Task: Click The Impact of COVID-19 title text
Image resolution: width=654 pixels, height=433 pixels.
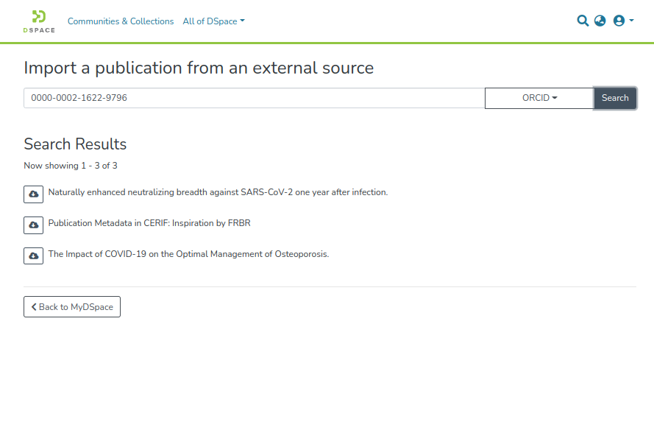Action: click(188, 254)
